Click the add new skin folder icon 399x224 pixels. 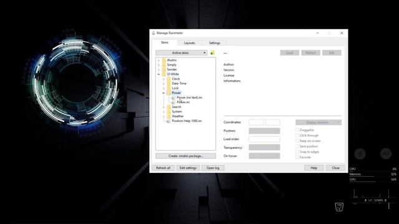click(x=212, y=53)
